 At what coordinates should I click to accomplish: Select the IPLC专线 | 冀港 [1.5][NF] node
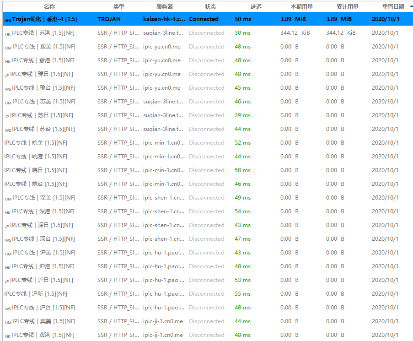pyautogui.click(x=208, y=335)
